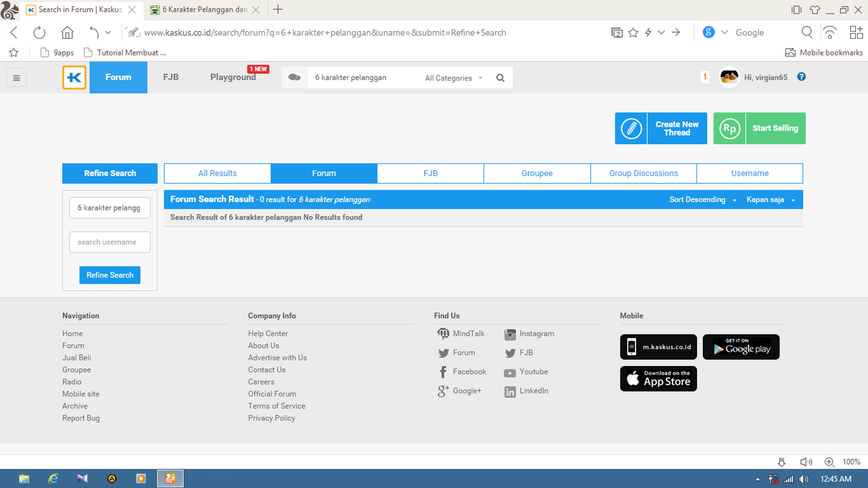Open the browser grid menu icon
This screenshot has width=868, height=488.
[x=856, y=33]
